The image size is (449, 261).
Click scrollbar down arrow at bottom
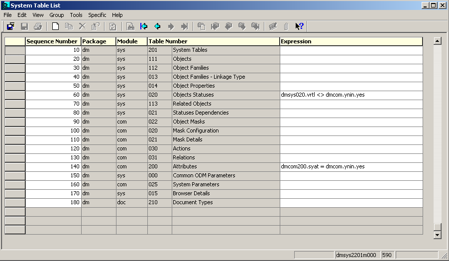(438, 235)
